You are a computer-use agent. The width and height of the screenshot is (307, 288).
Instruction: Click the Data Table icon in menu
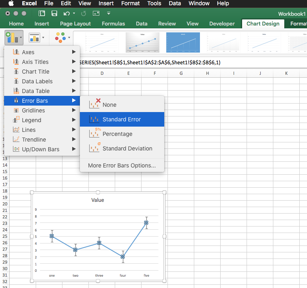point(16,91)
